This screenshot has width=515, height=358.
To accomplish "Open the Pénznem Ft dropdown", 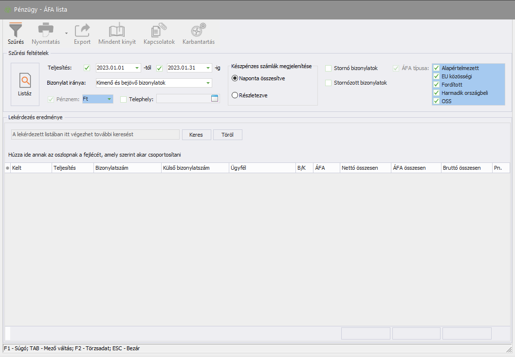I will click(110, 99).
